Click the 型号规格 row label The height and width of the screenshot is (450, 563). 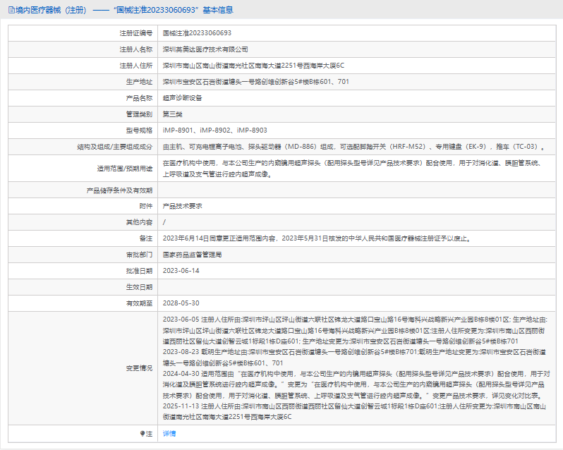click(139, 130)
